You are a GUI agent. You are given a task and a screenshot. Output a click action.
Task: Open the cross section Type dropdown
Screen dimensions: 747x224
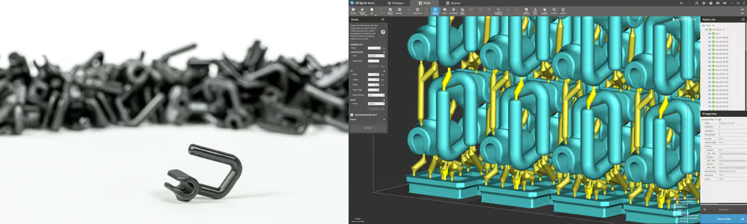(x=374, y=55)
